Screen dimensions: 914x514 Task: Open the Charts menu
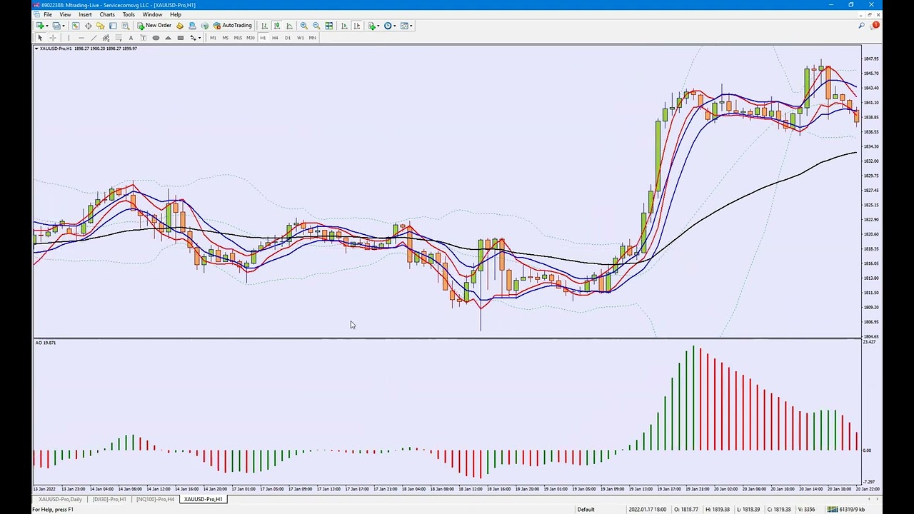(107, 14)
